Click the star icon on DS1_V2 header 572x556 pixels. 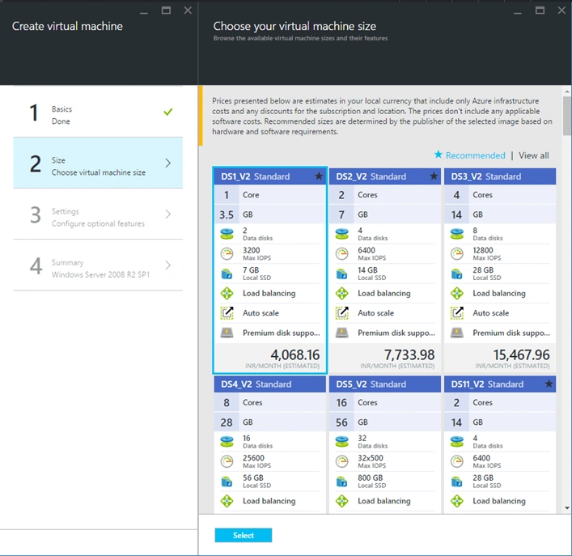pyautogui.click(x=319, y=176)
